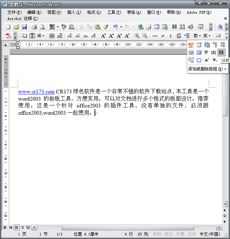Switch to Outline view
The image size is (230, 239).
22,227
